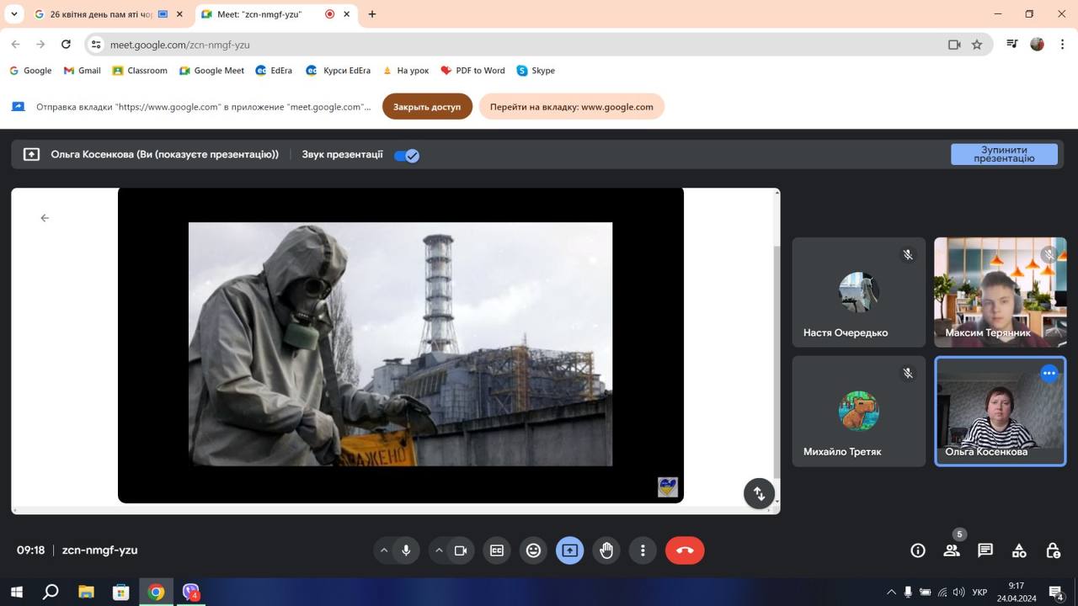
Task: Open more options three-dot menu
Action: point(643,550)
